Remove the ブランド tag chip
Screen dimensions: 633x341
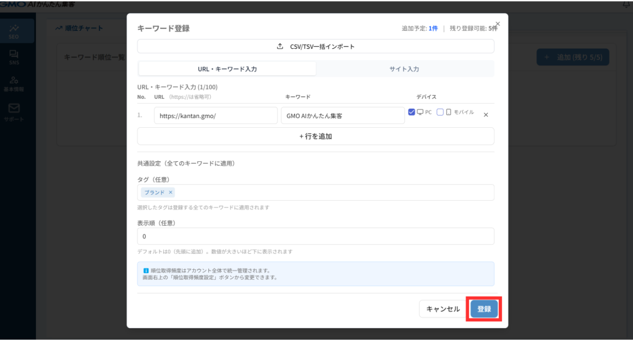[171, 193]
